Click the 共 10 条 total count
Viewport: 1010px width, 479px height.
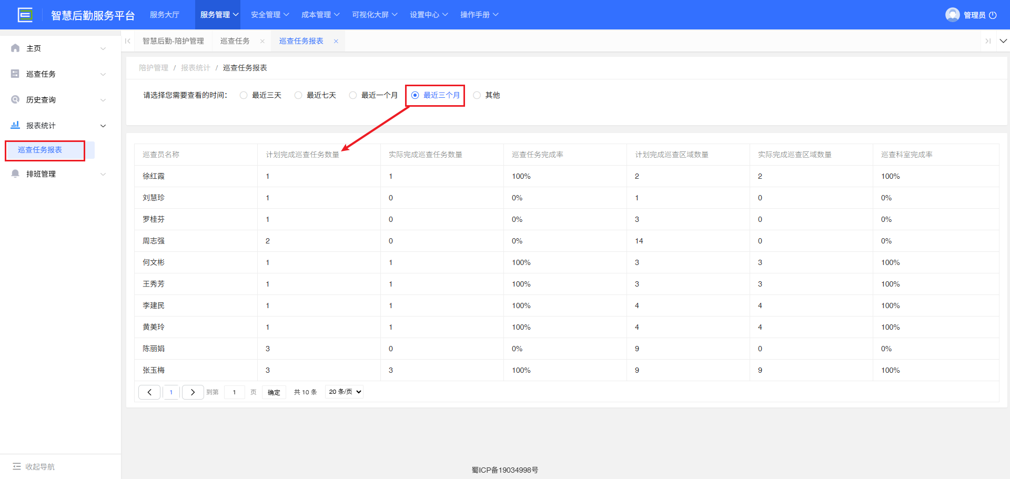point(305,392)
